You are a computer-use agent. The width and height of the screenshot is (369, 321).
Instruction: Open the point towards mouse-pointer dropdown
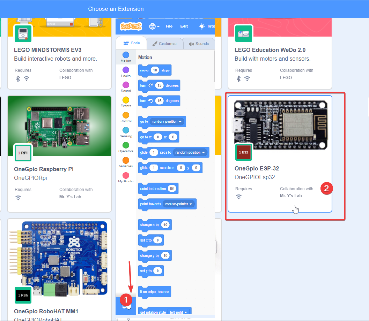click(x=179, y=204)
